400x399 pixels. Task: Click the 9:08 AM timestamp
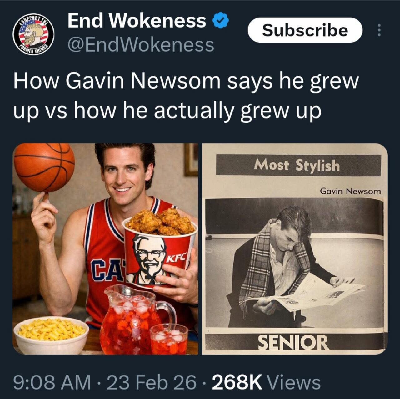[x=52, y=383]
